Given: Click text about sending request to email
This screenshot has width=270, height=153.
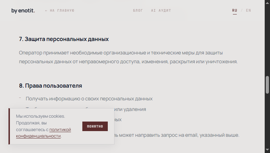Looking at the screenshot, I should (x=180, y=135).
